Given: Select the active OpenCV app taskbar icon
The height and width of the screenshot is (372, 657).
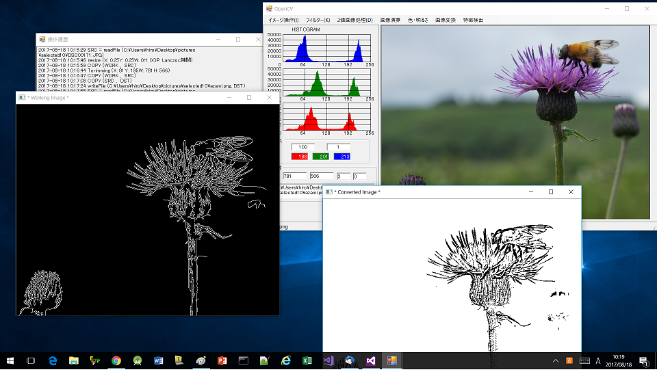Looking at the screenshot, I should pos(391,360).
